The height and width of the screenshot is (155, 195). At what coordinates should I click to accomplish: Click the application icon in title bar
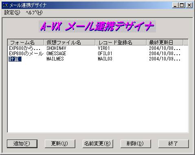[6, 5]
